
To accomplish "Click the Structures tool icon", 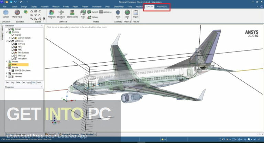I will click(x=61, y=13).
